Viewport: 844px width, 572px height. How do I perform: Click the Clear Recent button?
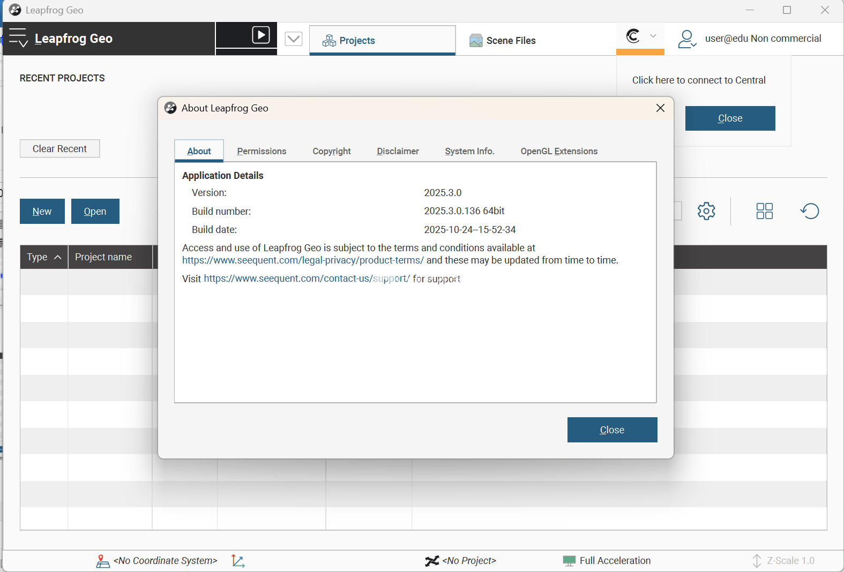pyautogui.click(x=59, y=149)
